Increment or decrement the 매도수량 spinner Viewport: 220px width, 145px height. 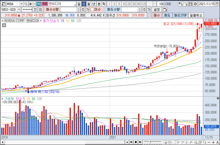pos(140,10)
